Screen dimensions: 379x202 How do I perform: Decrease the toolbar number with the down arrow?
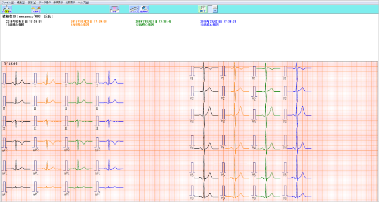(x=215, y=11)
